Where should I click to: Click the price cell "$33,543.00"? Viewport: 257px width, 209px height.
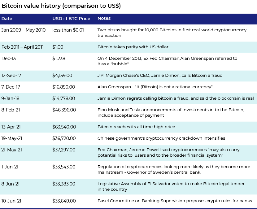(x=64, y=167)
